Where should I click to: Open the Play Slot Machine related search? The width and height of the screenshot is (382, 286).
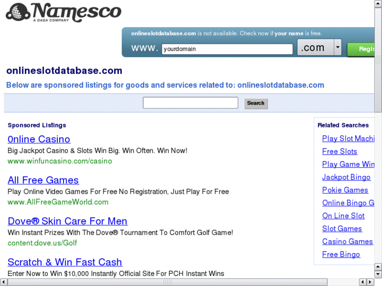(x=348, y=139)
